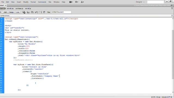The height and width of the screenshot is (98, 174).
Task: Open the Window menu
Action: (57, 2)
